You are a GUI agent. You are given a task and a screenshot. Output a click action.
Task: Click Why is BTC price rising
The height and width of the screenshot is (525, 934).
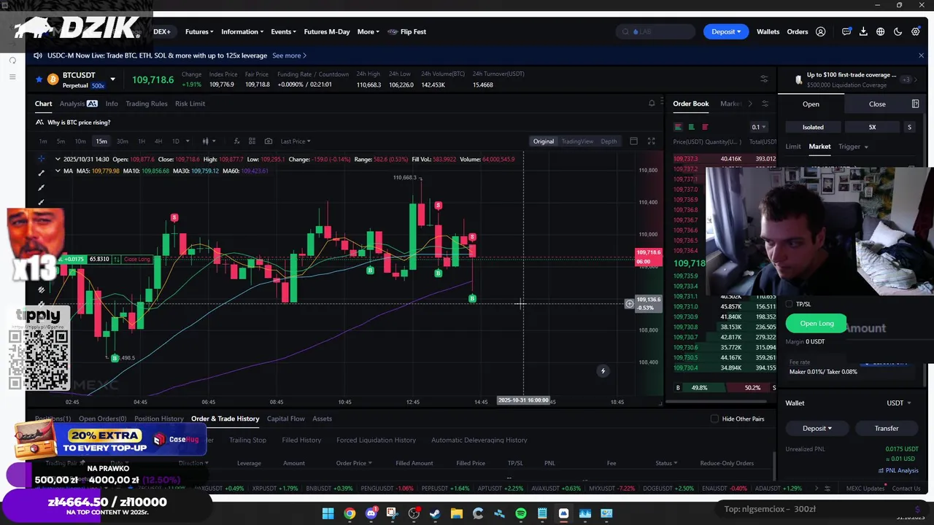79,122
